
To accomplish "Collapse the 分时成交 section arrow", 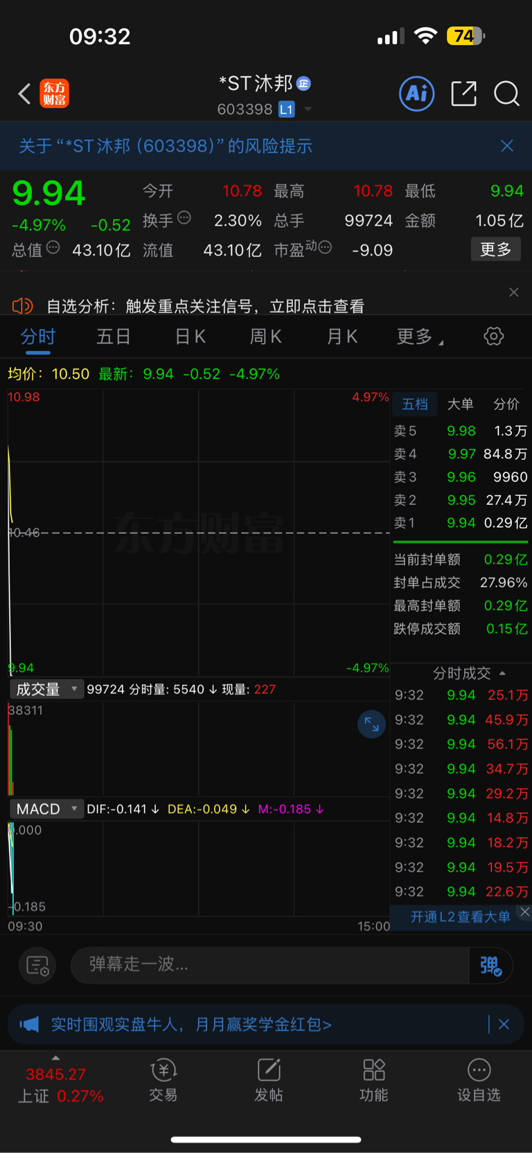I will pos(502,673).
